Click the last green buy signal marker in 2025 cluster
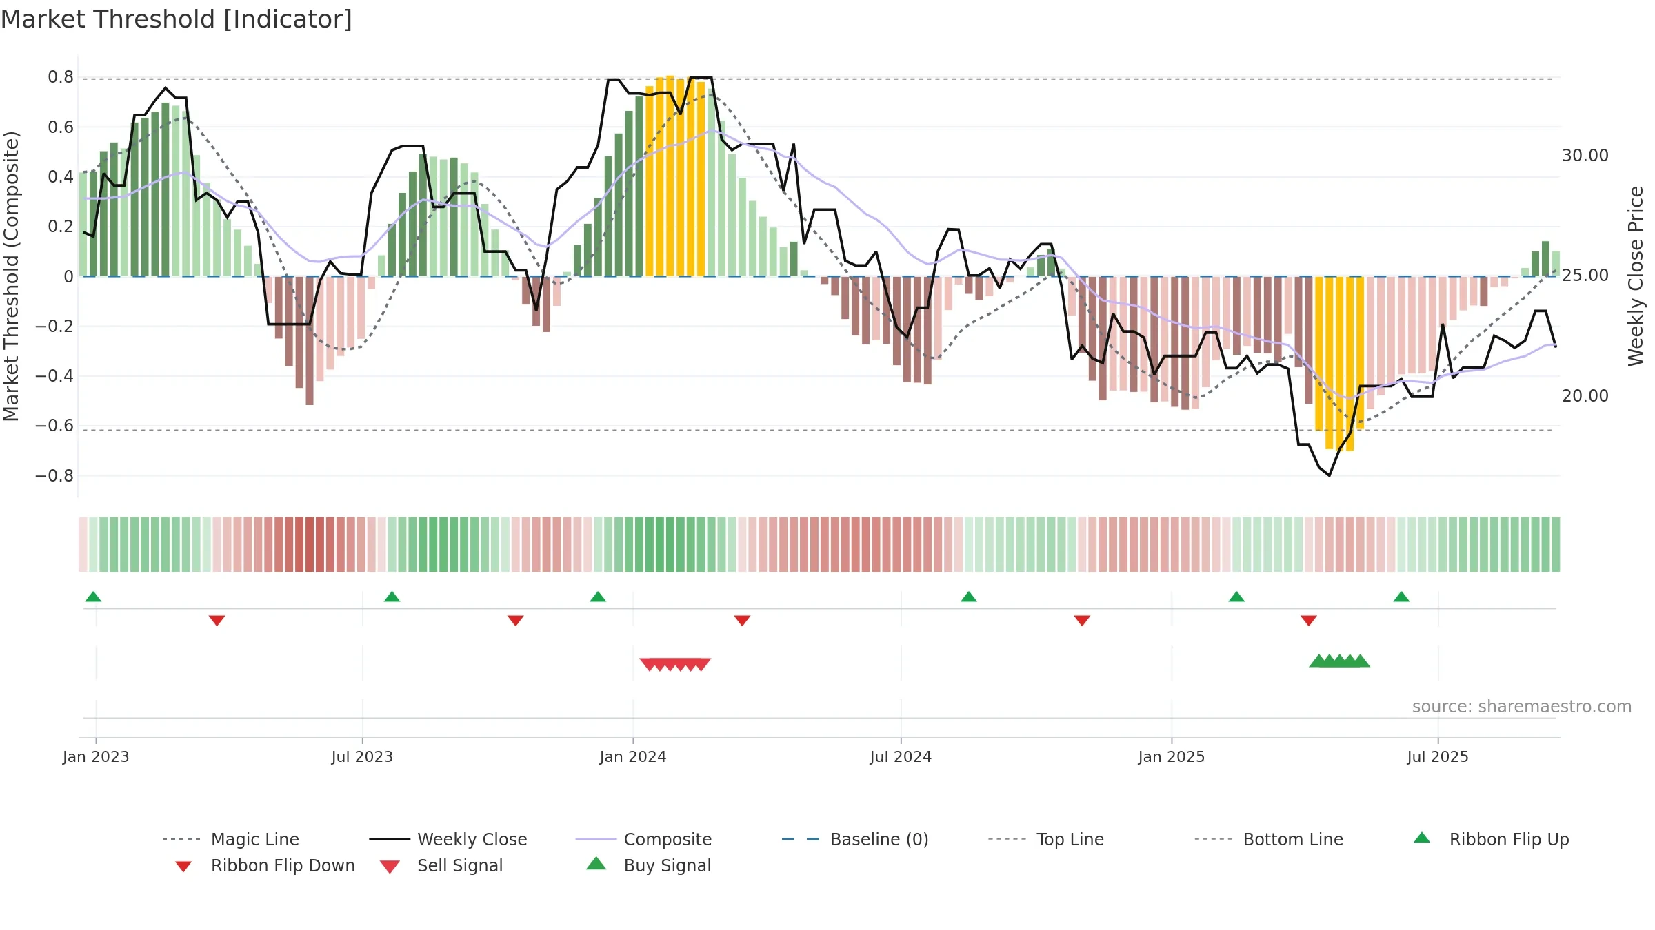The image size is (1655, 930). coord(1361,661)
